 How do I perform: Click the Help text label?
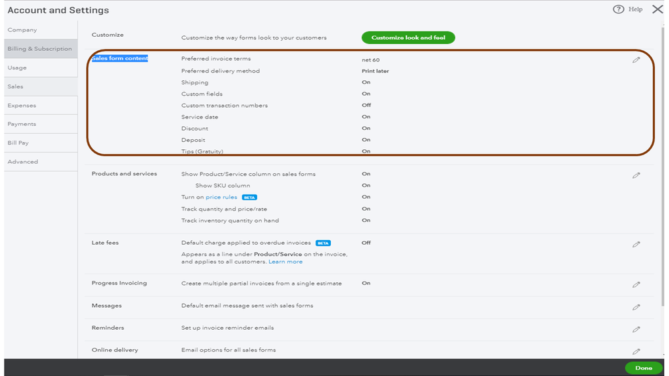tap(636, 9)
